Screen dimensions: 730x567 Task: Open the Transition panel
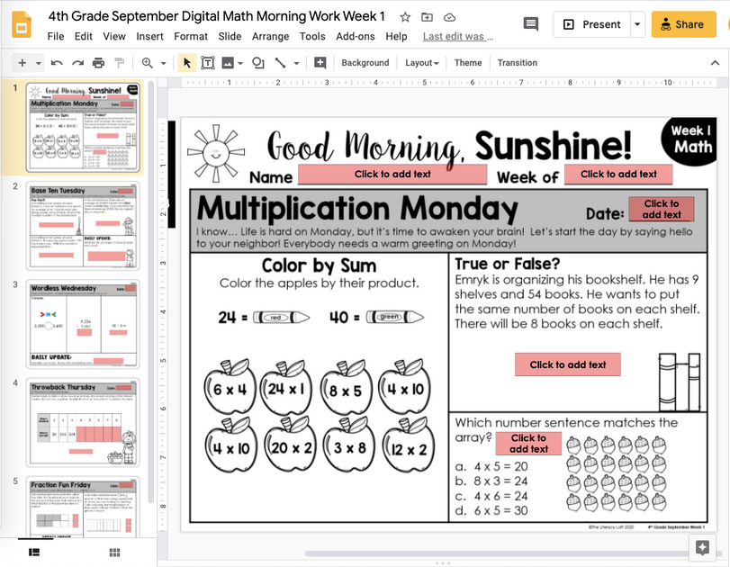(x=517, y=63)
